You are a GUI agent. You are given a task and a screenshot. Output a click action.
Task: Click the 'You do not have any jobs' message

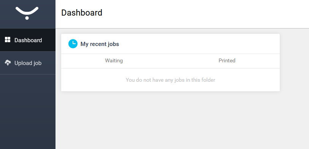click(x=170, y=80)
